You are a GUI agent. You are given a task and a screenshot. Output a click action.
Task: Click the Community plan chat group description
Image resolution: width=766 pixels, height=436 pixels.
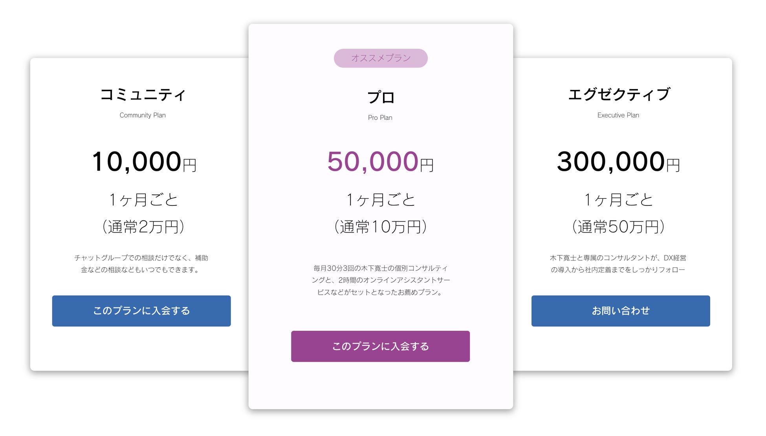(141, 264)
